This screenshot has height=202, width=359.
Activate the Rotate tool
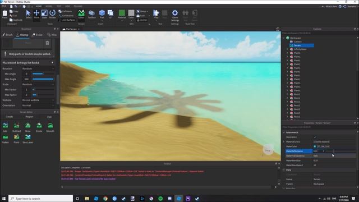52,14
